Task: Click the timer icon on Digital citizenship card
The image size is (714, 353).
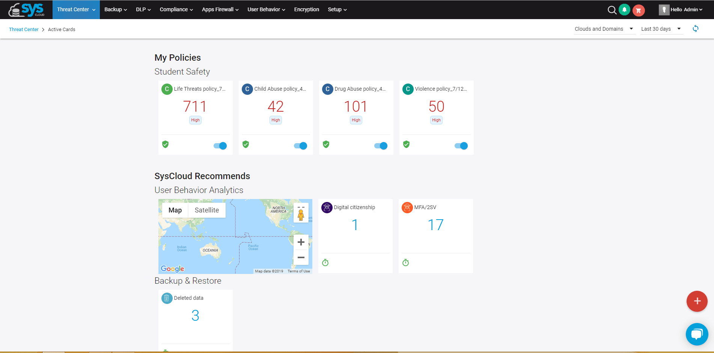Action: 325,262
